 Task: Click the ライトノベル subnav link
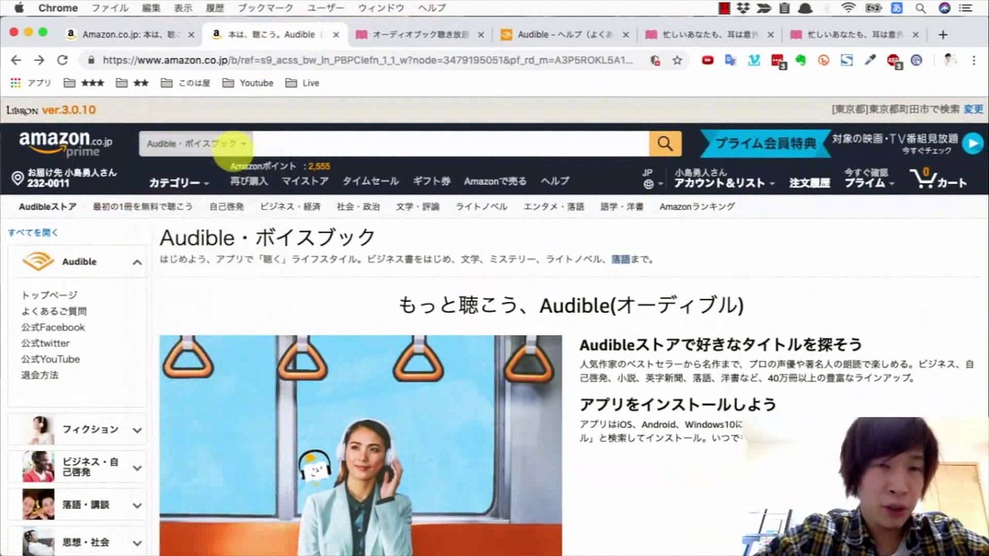click(x=481, y=207)
